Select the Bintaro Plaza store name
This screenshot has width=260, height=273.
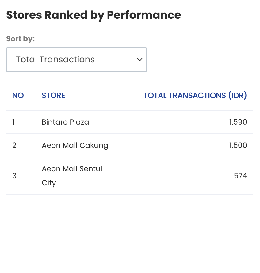point(65,122)
